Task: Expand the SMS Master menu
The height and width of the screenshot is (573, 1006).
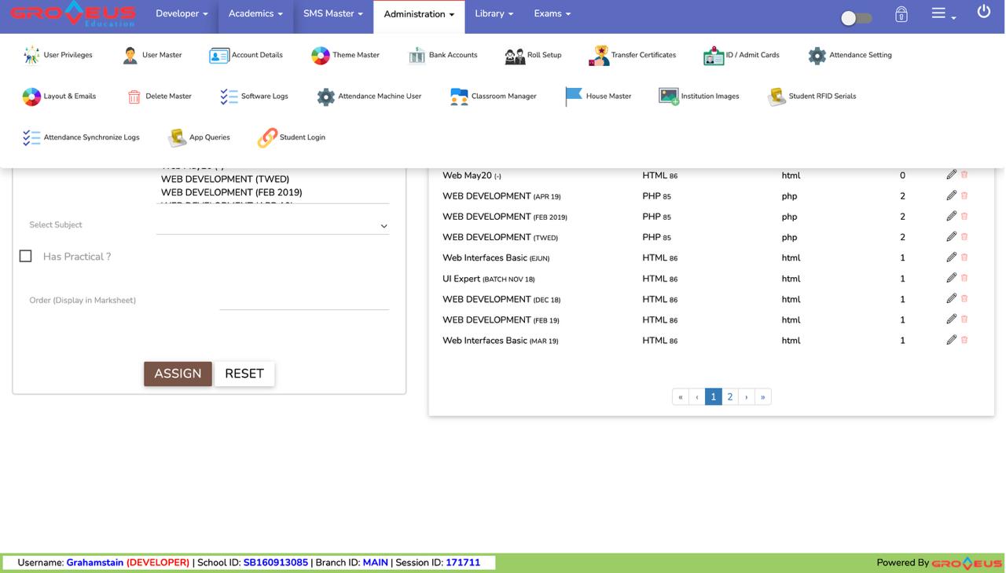Action: [333, 14]
